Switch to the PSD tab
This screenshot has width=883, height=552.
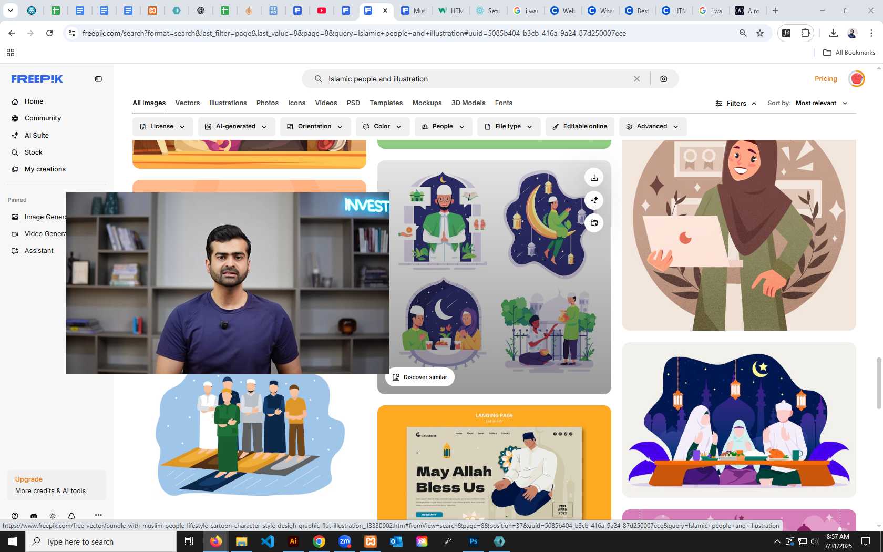[353, 103]
